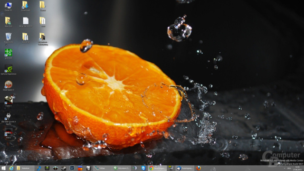The height and width of the screenshot is (171, 304).
Task: Open Firefox from the taskbar
Action: [x=199, y=168]
